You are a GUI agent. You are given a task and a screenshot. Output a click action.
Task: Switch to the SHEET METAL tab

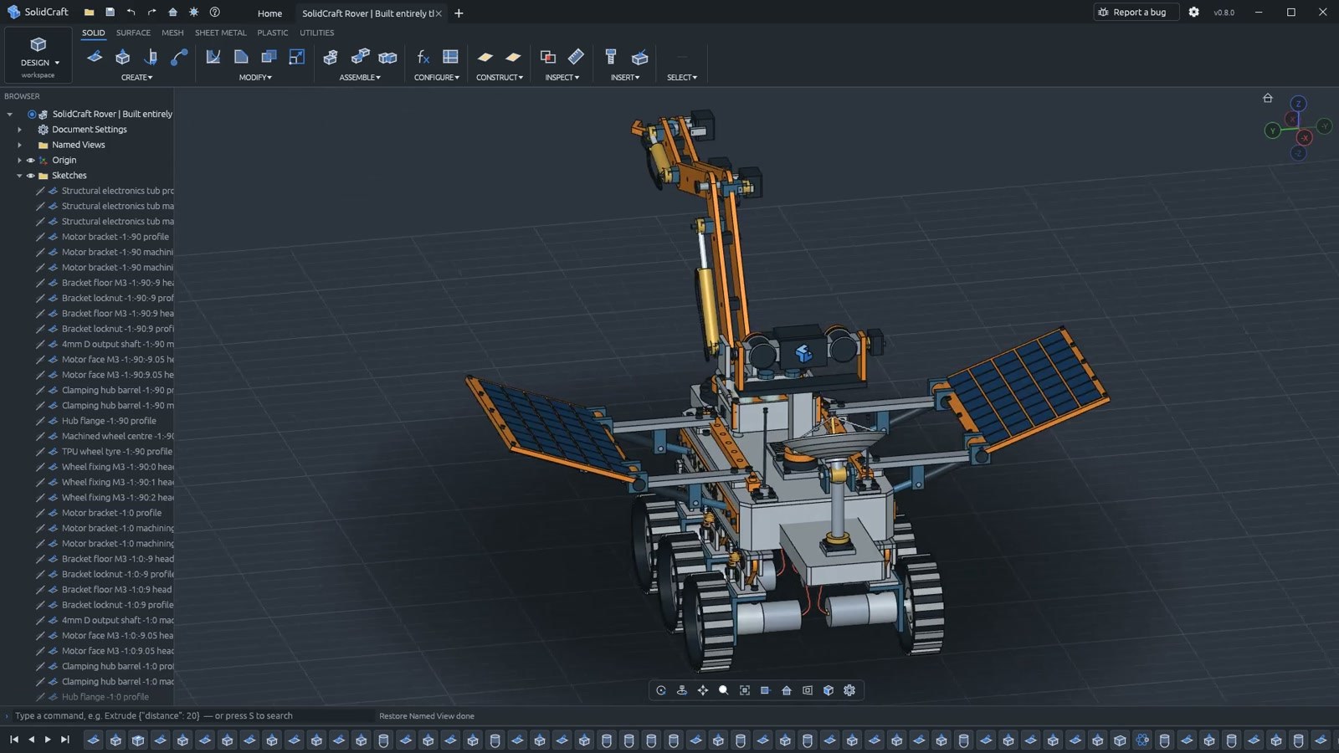click(221, 33)
